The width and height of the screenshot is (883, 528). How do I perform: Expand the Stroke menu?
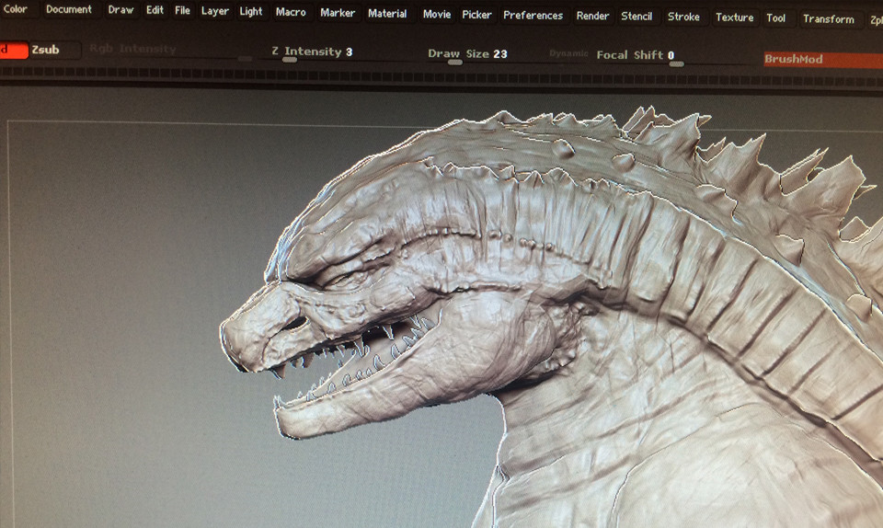(683, 17)
